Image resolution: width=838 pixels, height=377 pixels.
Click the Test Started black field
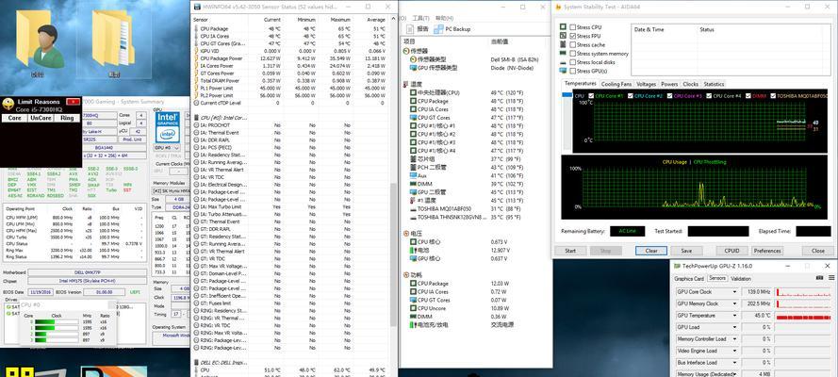coord(717,231)
